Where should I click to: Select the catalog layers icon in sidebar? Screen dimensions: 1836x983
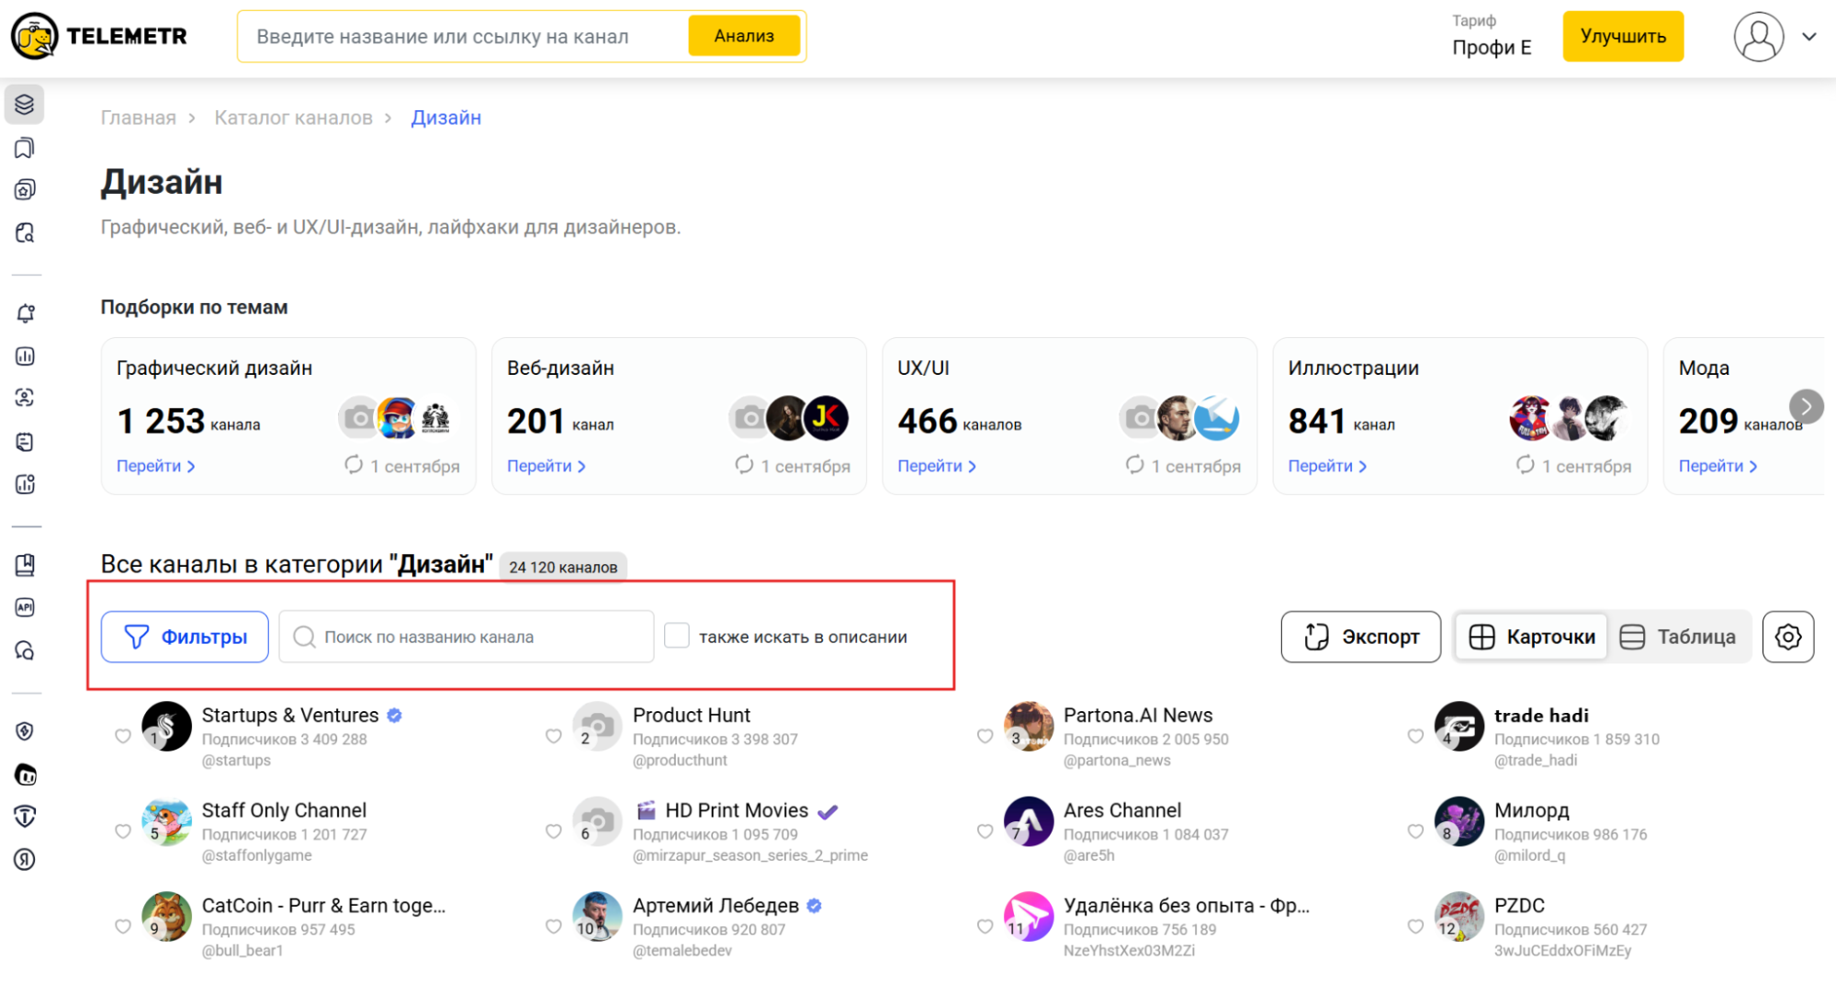coord(25,105)
